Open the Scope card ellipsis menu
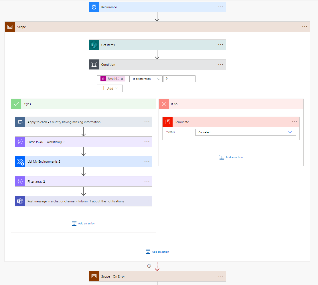The height and width of the screenshot is (285, 318). tap(305, 27)
